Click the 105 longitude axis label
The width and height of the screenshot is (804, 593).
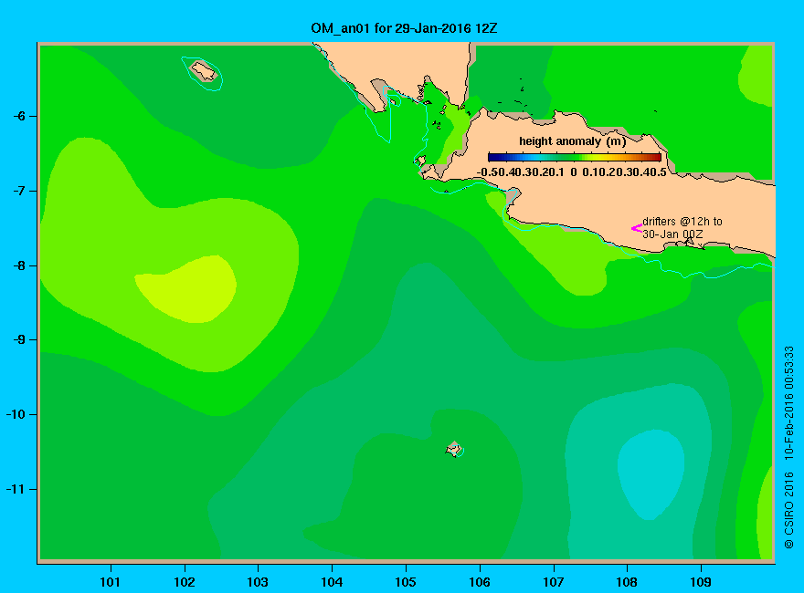click(406, 582)
